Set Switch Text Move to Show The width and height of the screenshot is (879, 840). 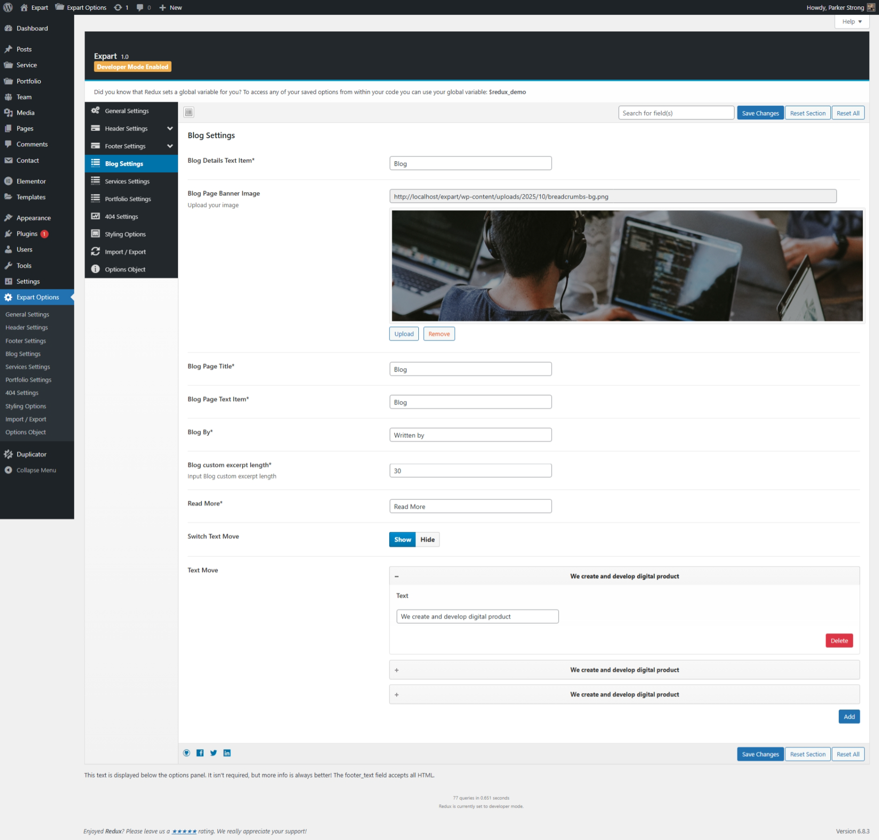[x=402, y=539]
